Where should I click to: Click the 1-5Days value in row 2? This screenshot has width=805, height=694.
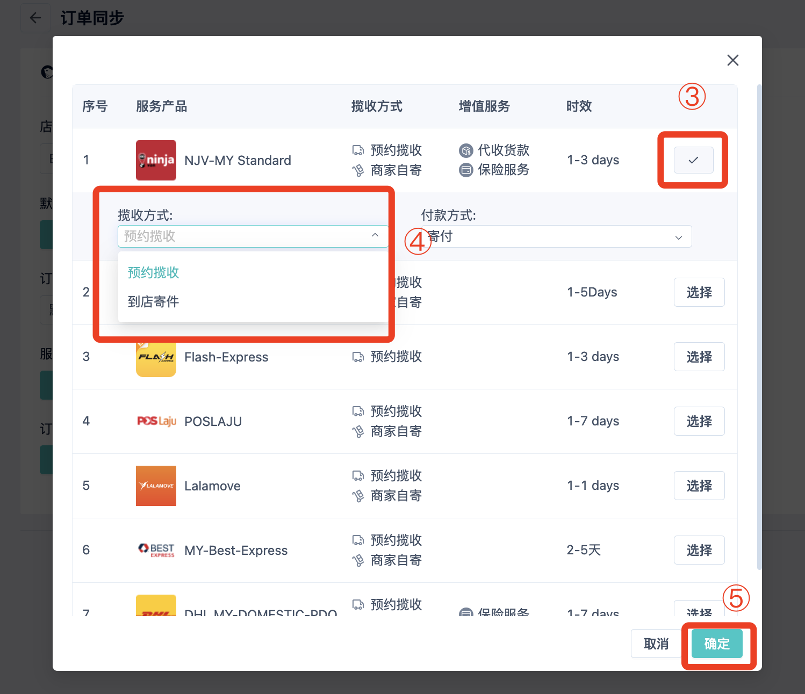click(592, 292)
